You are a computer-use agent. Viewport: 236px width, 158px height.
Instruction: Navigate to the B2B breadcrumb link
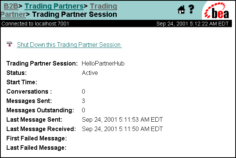pos(11,6)
